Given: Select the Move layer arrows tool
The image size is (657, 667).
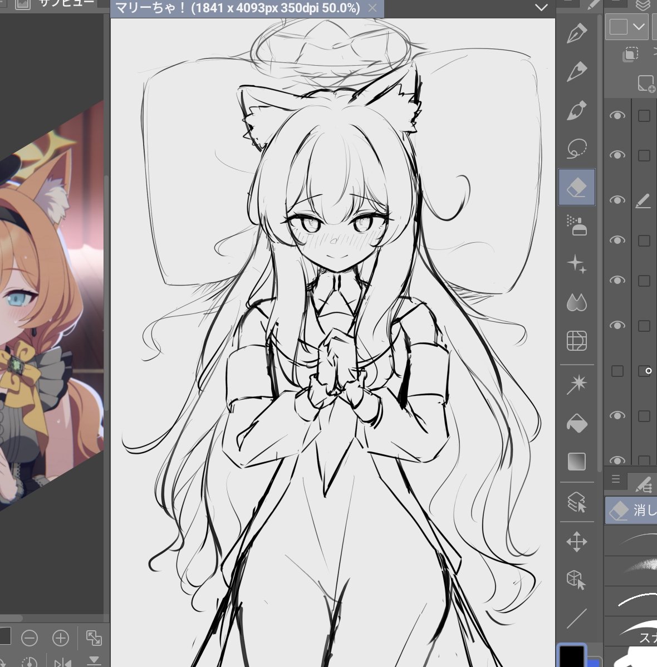Looking at the screenshot, I should [x=577, y=542].
